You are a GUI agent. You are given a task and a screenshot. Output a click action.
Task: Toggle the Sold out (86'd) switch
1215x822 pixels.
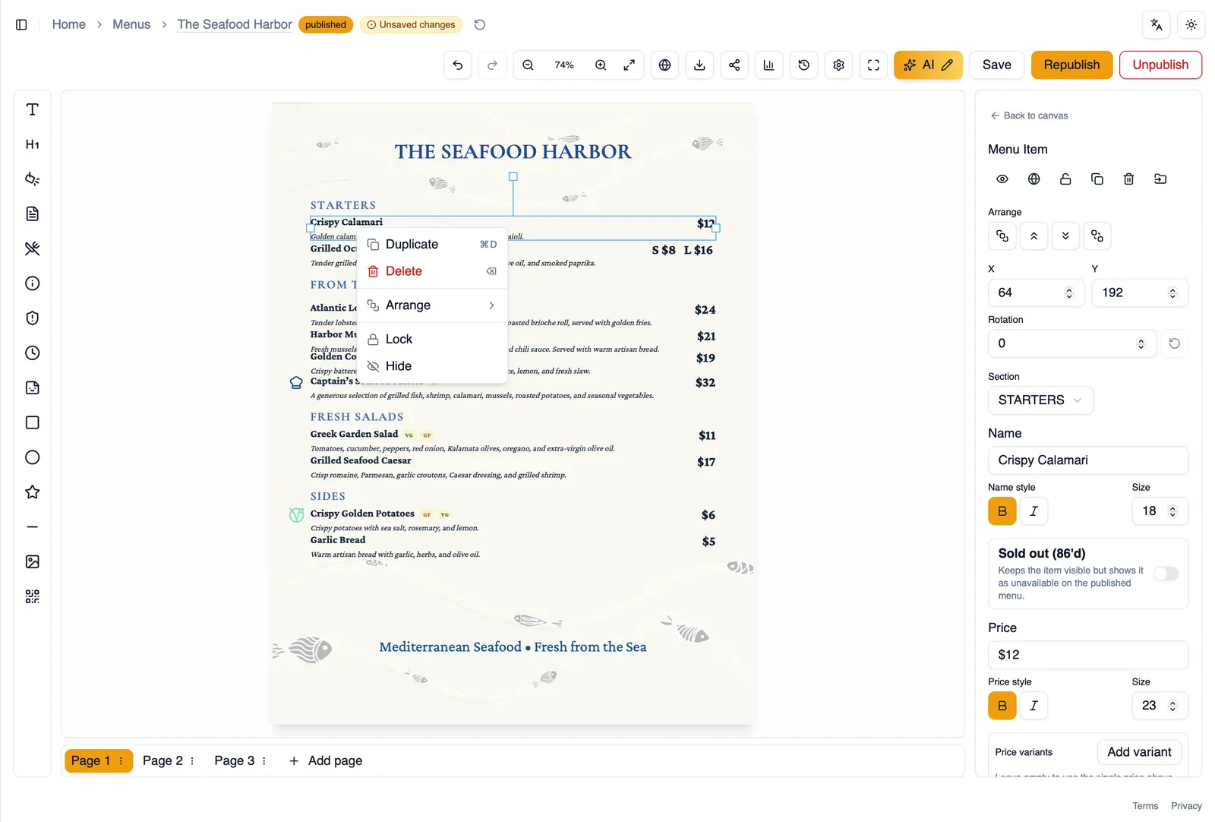tap(1166, 574)
